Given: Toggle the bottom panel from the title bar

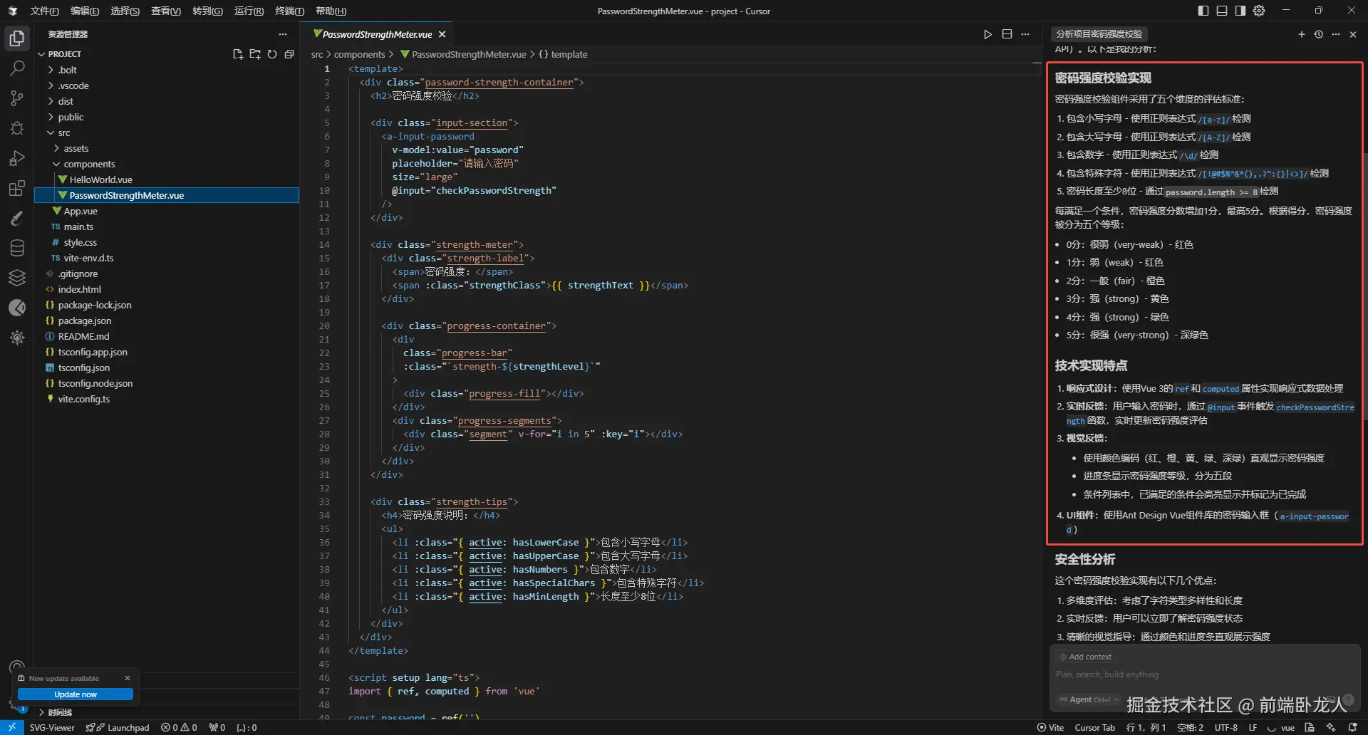Looking at the screenshot, I should point(1222,11).
